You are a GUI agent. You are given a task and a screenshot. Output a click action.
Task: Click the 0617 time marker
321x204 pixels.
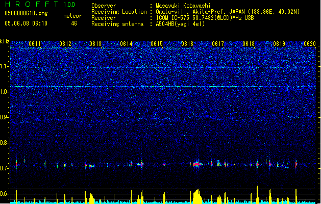[x=218, y=44]
